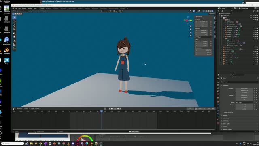
Task: Open the Window menu
Action: pos(30,8)
